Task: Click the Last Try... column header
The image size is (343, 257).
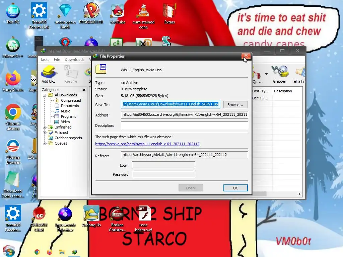Action: (x=261, y=91)
